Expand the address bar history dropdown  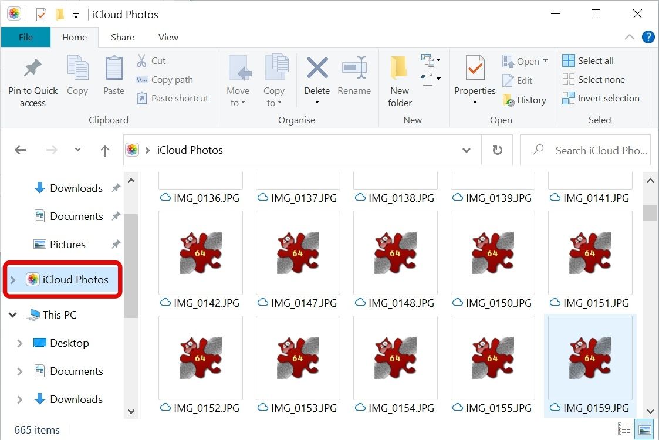(x=466, y=150)
